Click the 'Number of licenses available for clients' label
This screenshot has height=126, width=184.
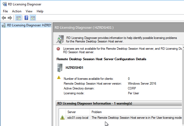tap(89, 79)
